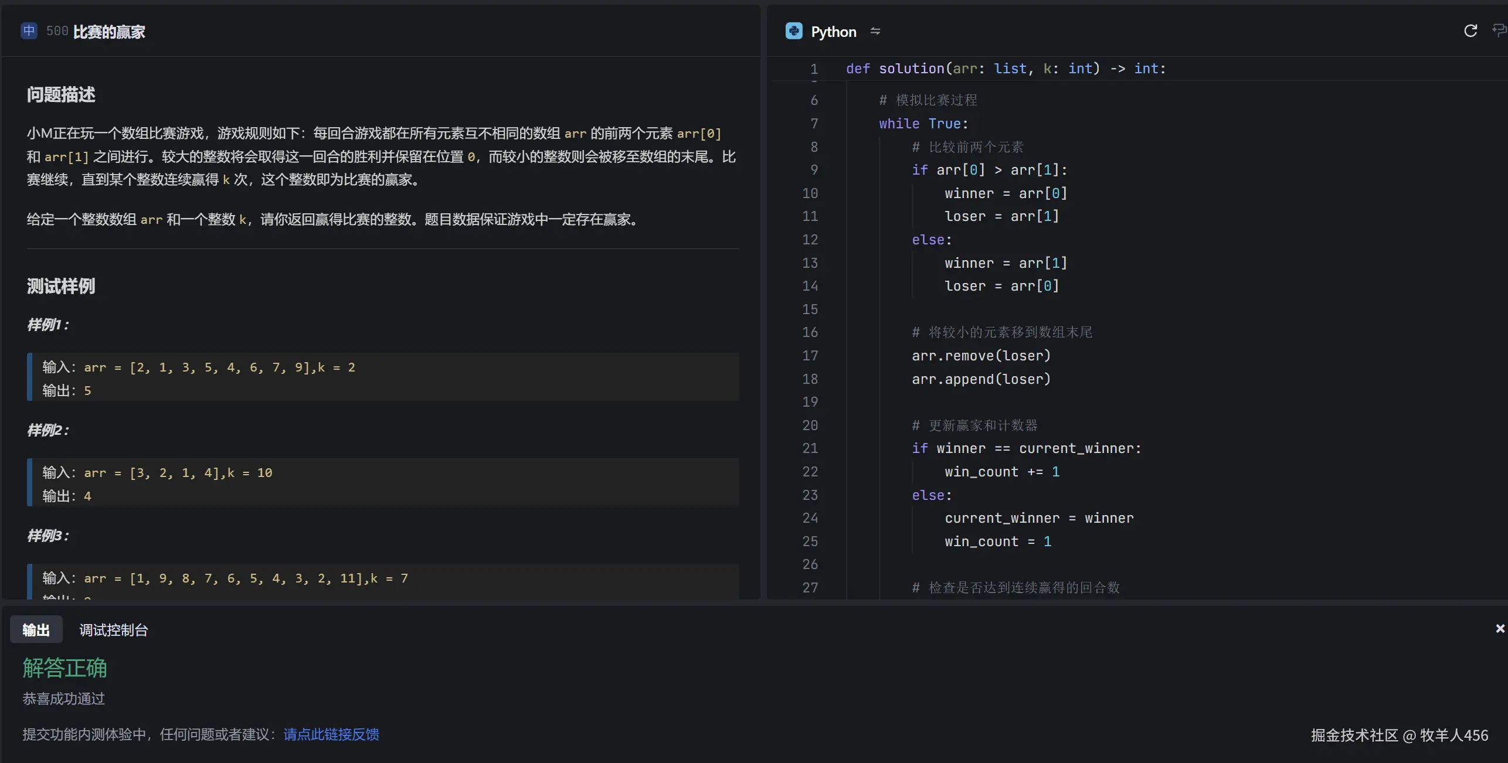Viewport: 1508px width, 763px height.
Task: Click line number 17 in the gutter
Action: tap(810, 356)
